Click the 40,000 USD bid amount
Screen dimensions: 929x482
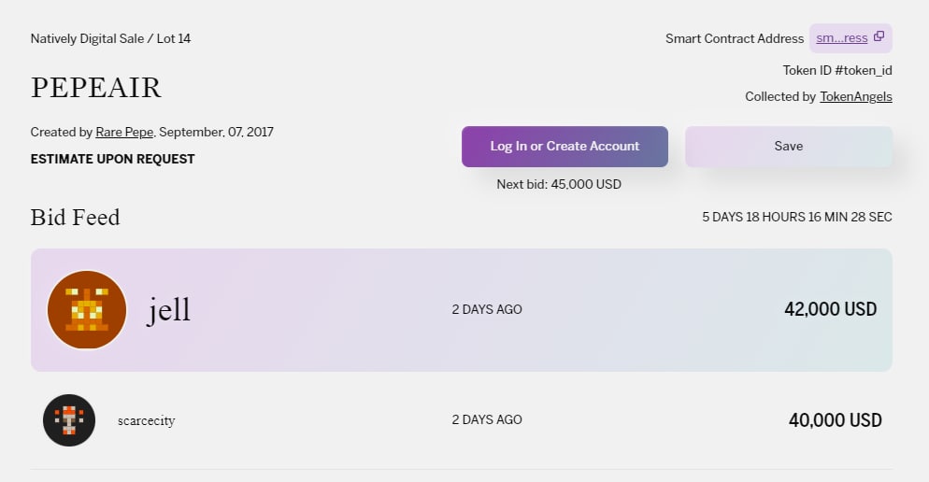click(x=835, y=420)
